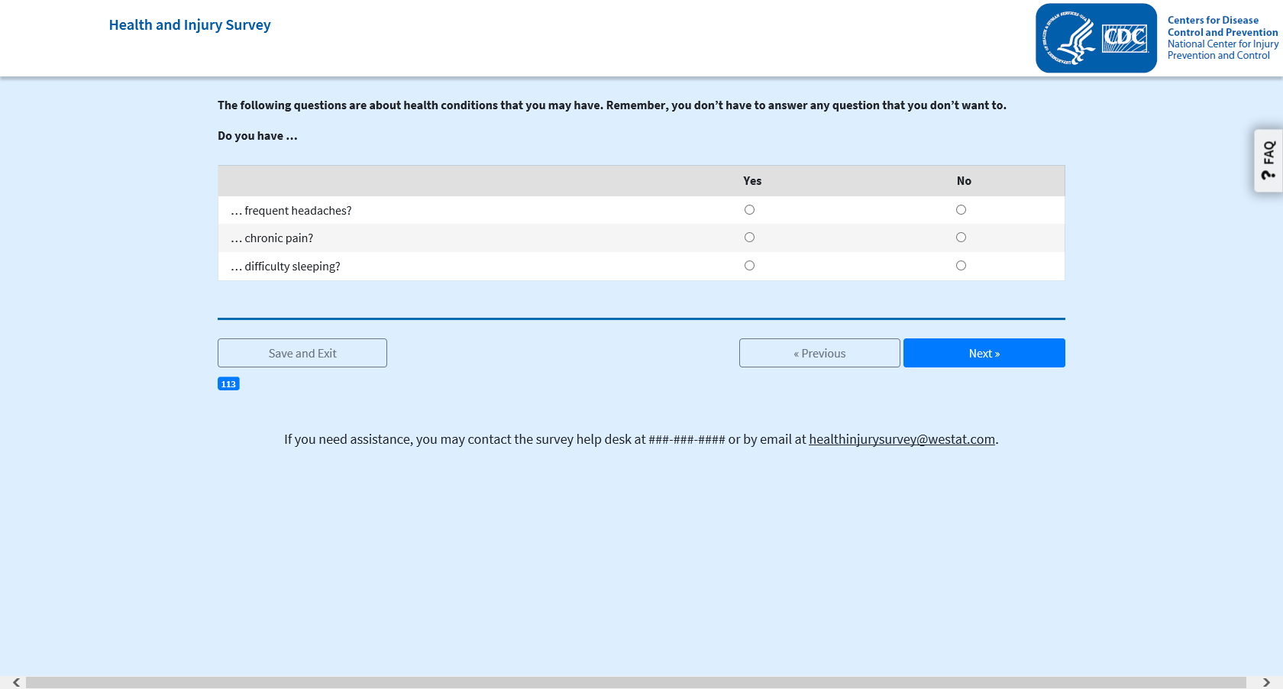
Task: Click the Health and Injury Survey title
Action: 189,25
